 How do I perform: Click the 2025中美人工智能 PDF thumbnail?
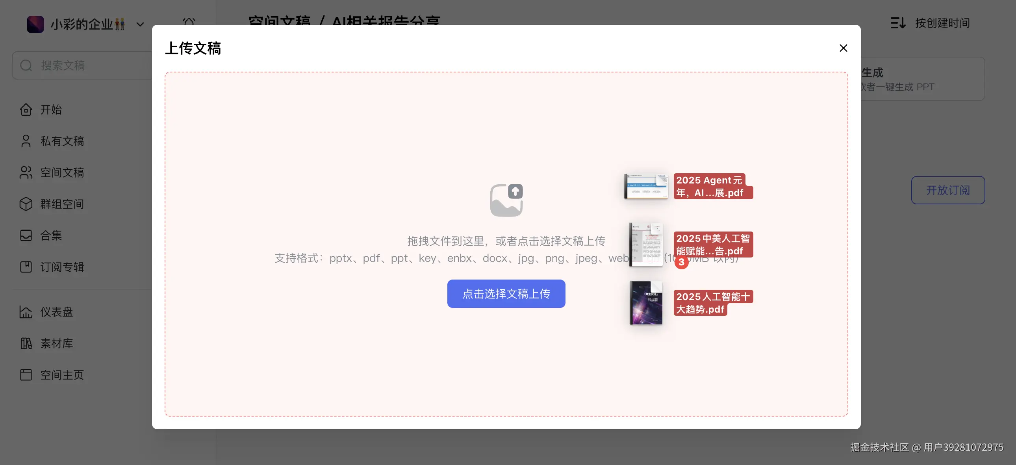pyautogui.click(x=646, y=245)
